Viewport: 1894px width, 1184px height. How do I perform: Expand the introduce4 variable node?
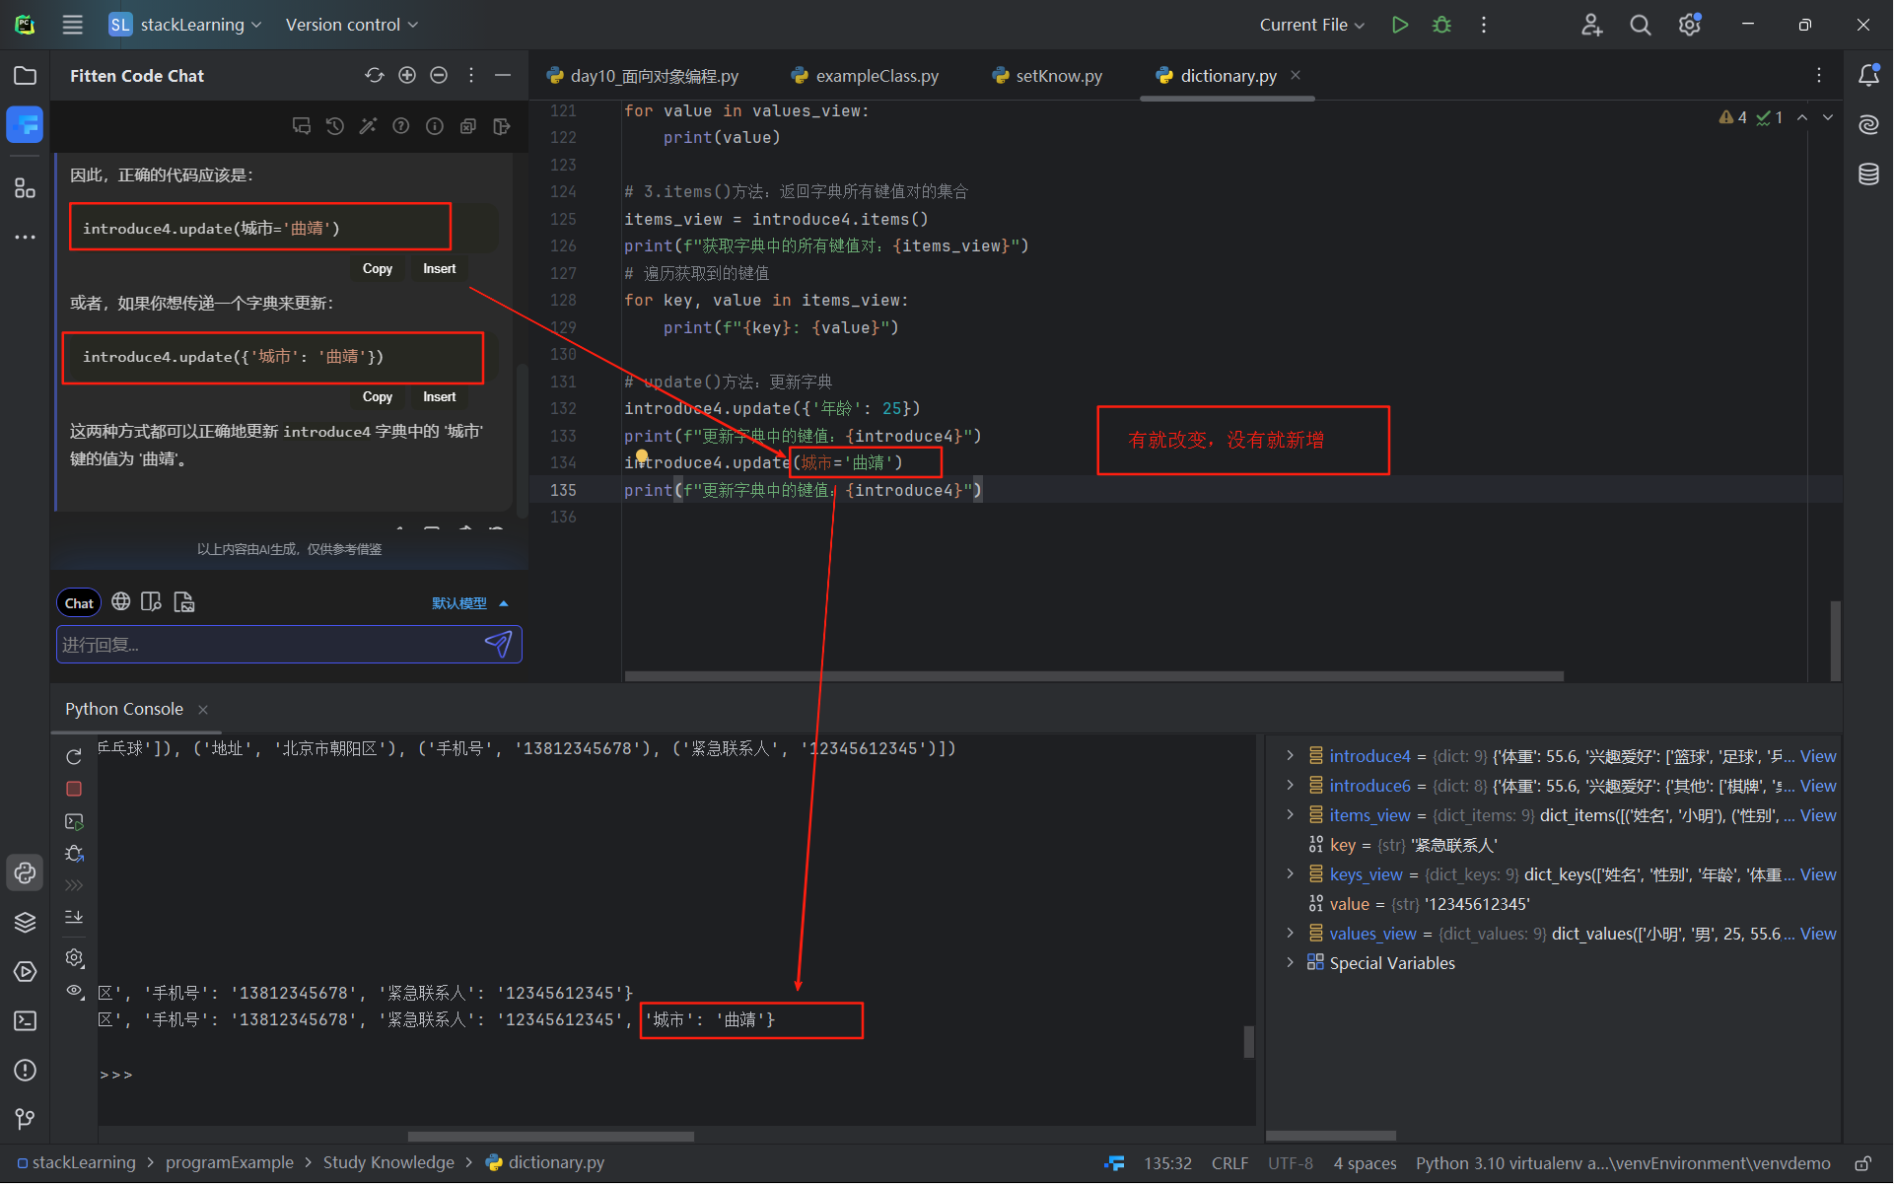click(1290, 756)
